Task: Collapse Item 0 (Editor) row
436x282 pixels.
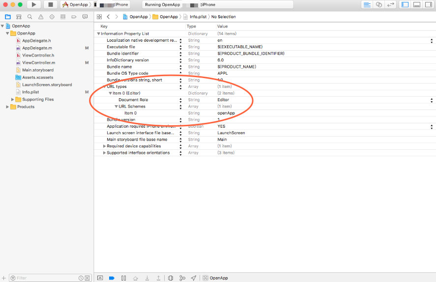Action: [111, 93]
